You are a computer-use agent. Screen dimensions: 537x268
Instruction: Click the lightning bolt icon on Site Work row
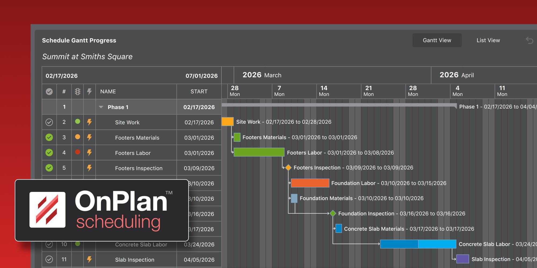(x=89, y=122)
